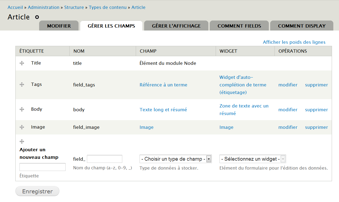
Task: Click modifier for the Body field
Action: point(288,110)
